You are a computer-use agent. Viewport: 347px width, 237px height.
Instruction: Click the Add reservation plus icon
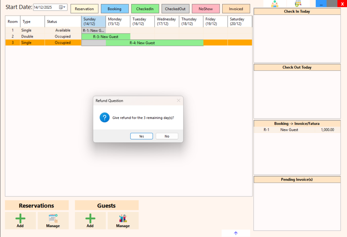[x=20, y=218]
